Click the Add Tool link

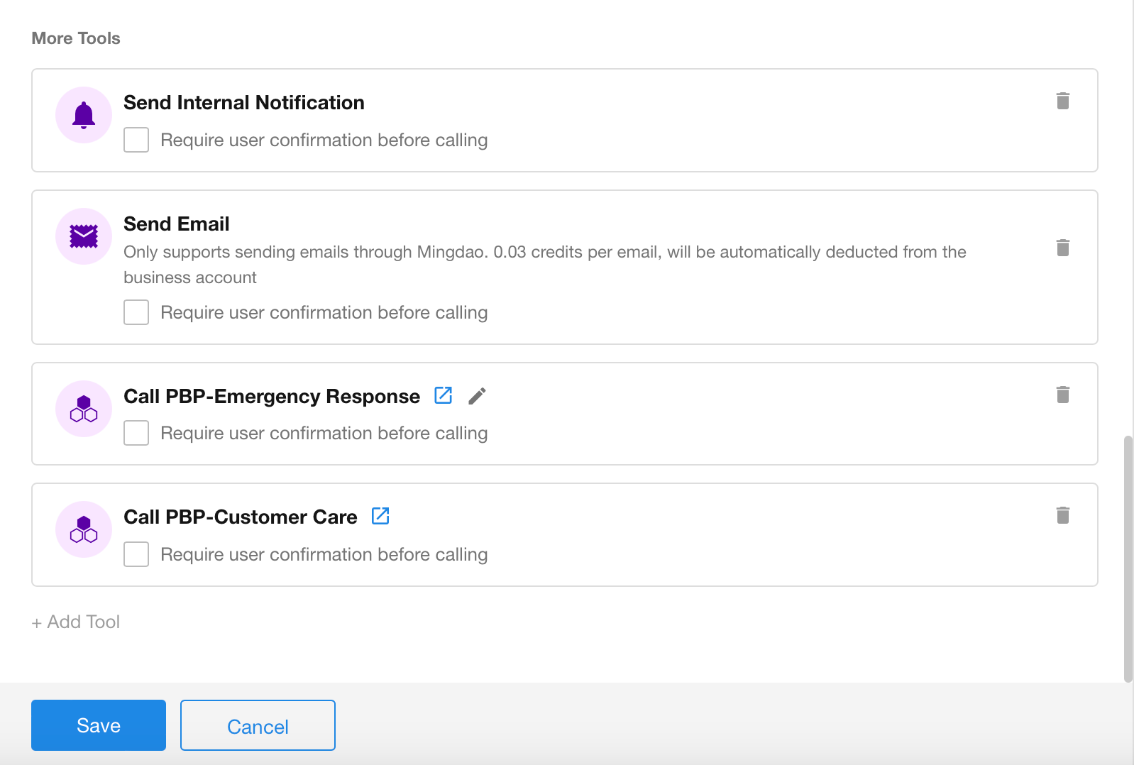click(76, 622)
